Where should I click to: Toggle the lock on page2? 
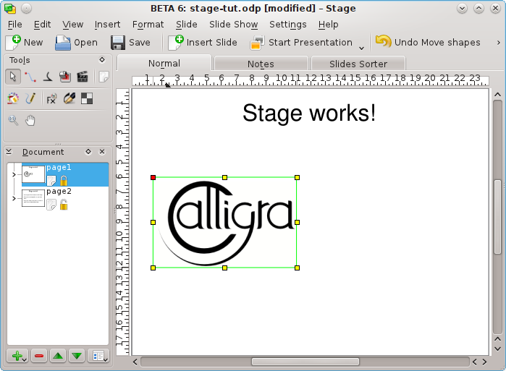pyautogui.click(x=64, y=205)
